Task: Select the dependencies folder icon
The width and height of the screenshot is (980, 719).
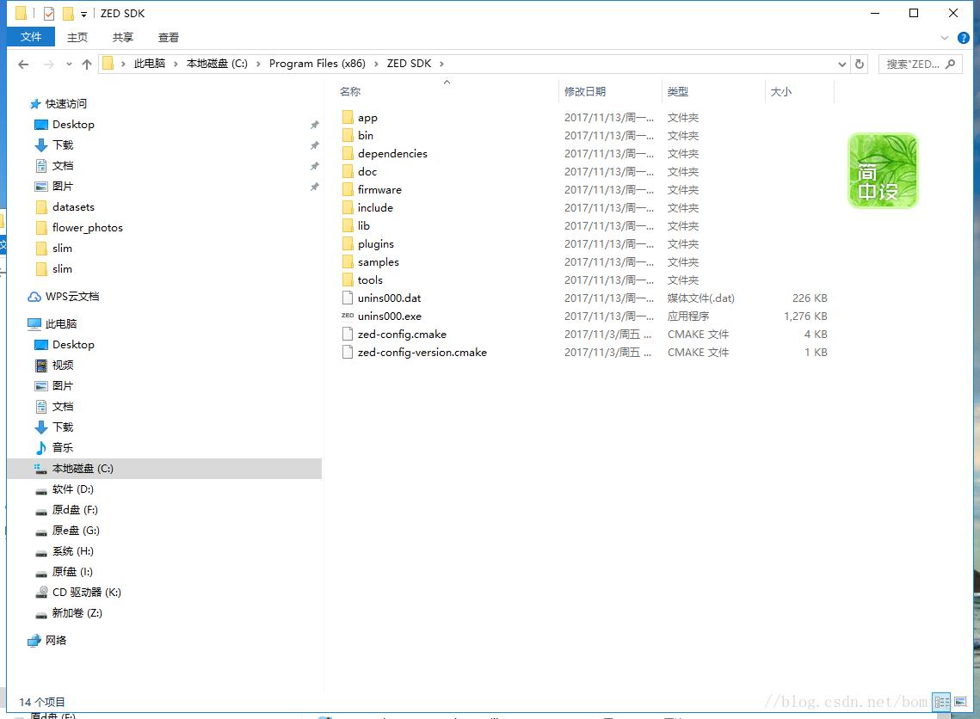Action: point(348,154)
